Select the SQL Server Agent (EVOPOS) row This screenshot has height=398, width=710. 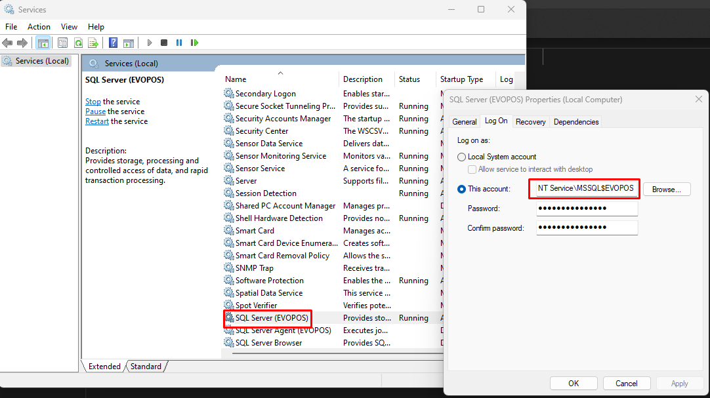[x=333, y=330]
